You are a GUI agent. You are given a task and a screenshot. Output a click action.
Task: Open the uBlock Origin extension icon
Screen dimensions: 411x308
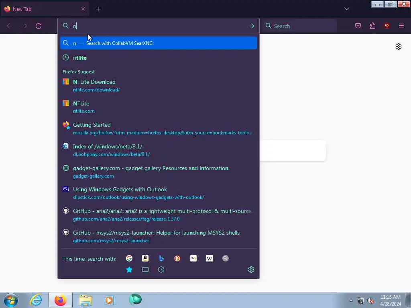coord(387,26)
